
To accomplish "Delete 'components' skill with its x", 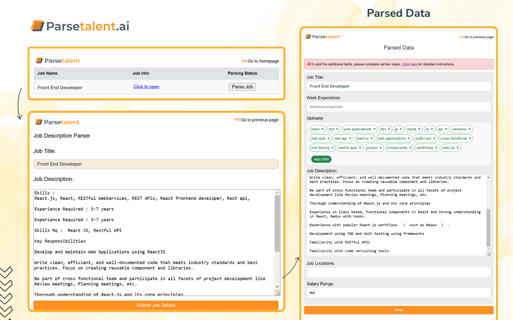I will pyautogui.click(x=410, y=148).
